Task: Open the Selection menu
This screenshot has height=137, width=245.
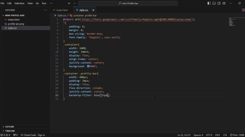Action: coord(20,3)
